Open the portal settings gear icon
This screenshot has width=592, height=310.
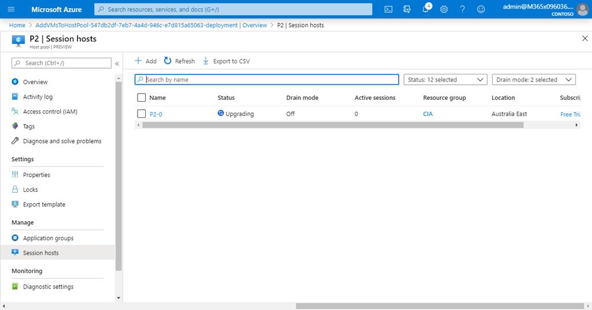pyautogui.click(x=444, y=9)
